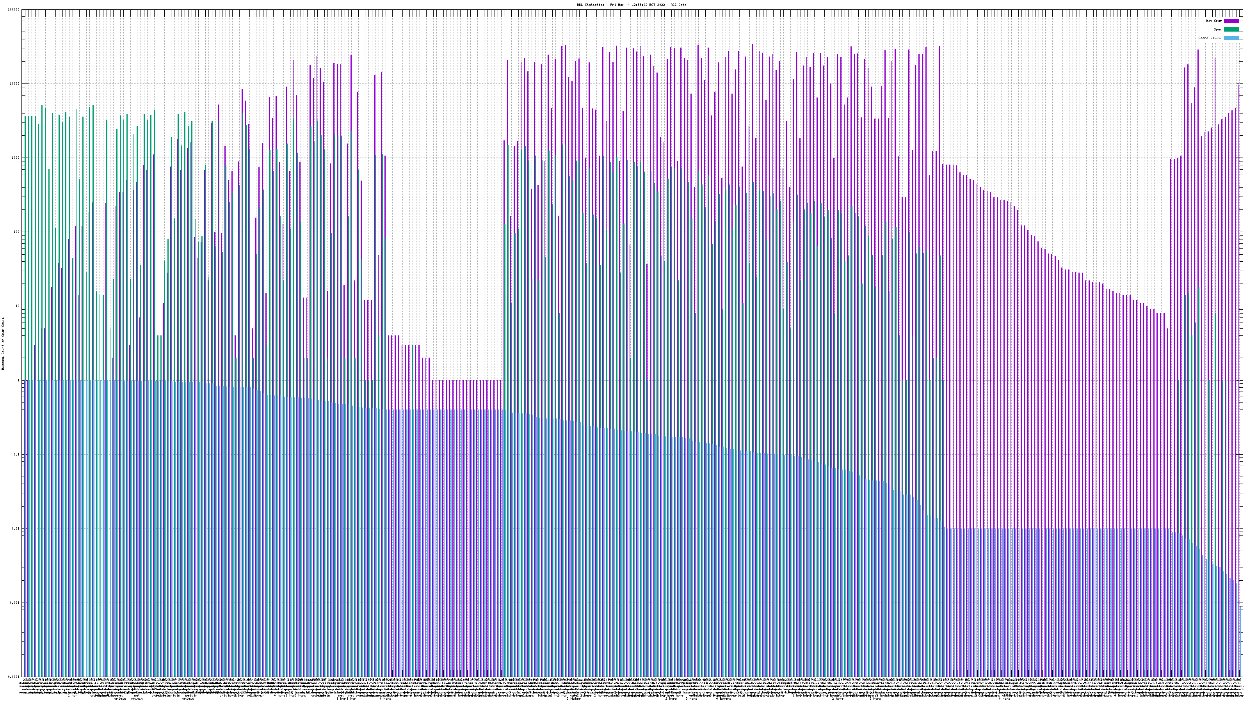Click the 0.01 y-axis tick label

tap(16, 528)
